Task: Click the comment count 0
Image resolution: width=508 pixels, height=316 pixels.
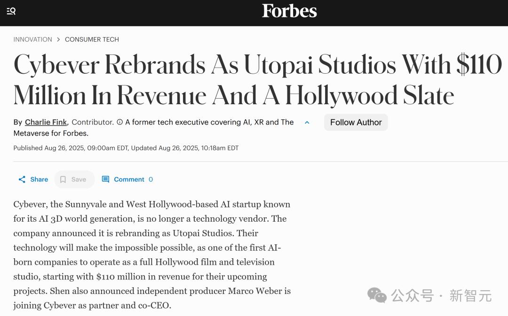Action: 151,179
